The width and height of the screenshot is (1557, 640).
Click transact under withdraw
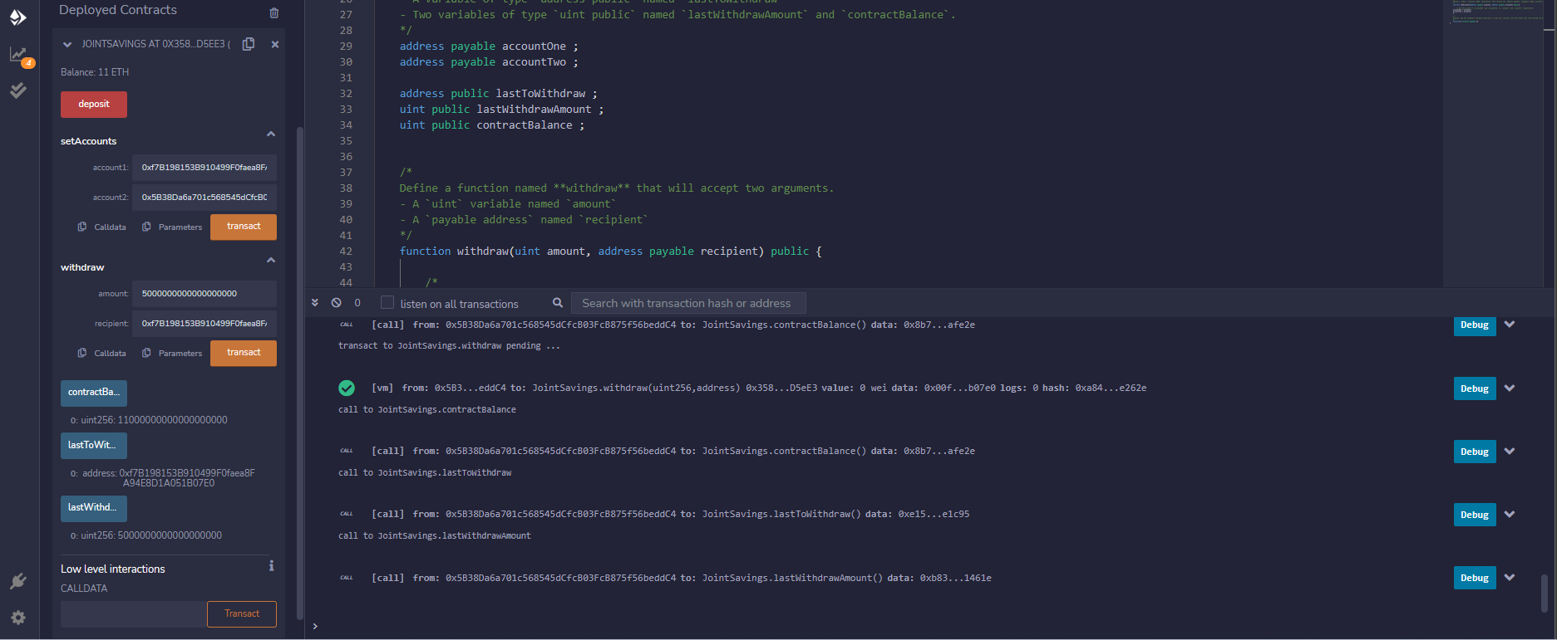pyautogui.click(x=244, y=353)
